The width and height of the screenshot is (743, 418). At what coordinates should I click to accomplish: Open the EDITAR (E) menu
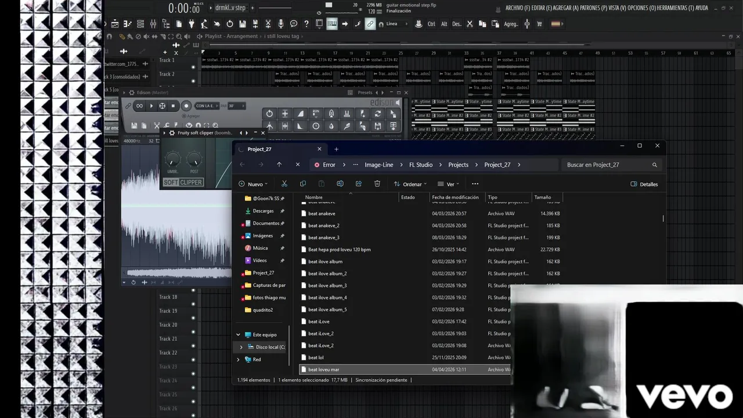coord(541,8)
